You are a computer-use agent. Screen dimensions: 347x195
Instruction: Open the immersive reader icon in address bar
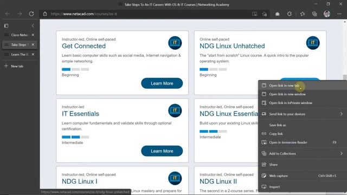click(254, 14)
